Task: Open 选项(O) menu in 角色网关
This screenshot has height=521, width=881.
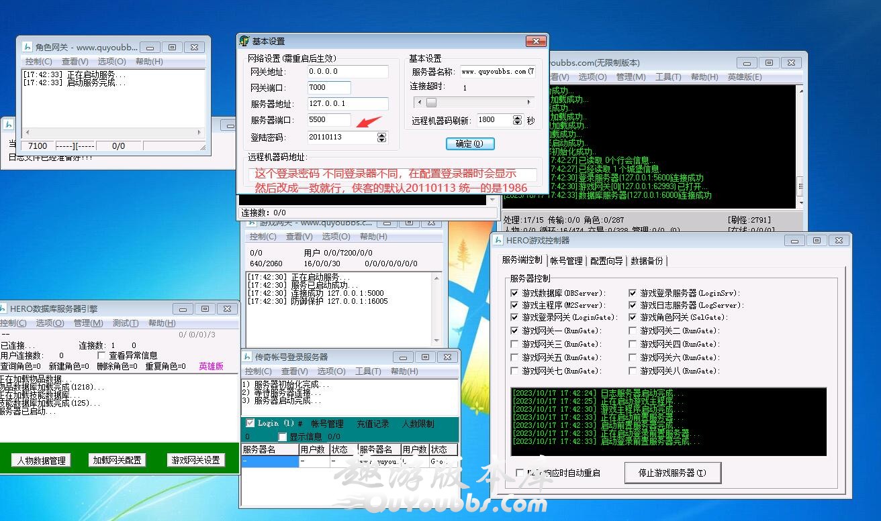Action: [x=111, y=62]
